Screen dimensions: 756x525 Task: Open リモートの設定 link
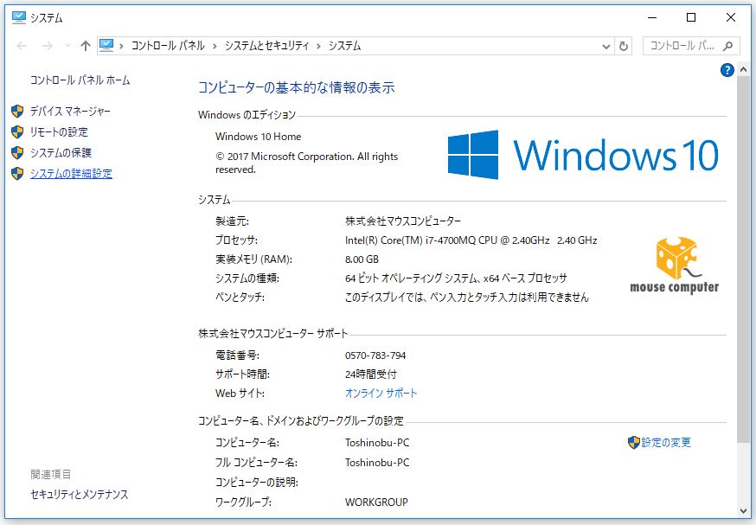pos(59,132)
